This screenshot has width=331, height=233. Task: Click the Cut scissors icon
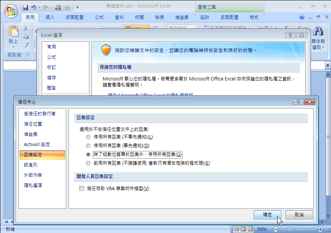pyautogui.click(x=25, y=28)
